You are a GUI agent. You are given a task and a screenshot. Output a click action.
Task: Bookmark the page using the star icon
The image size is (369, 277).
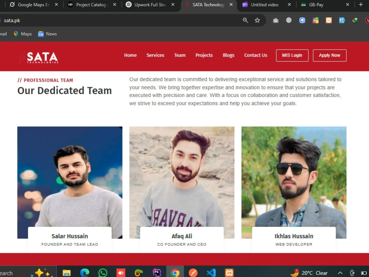coord(257,20)
